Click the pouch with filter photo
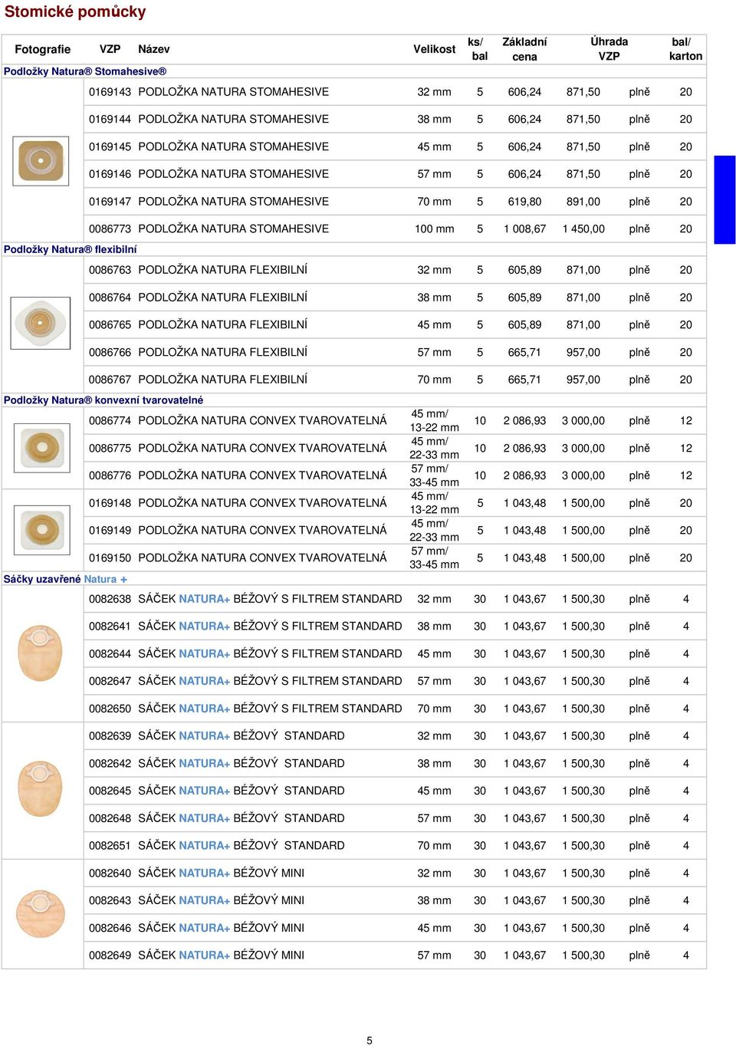The width and height of the screenshot is (736, 1046). click(40, 653)
